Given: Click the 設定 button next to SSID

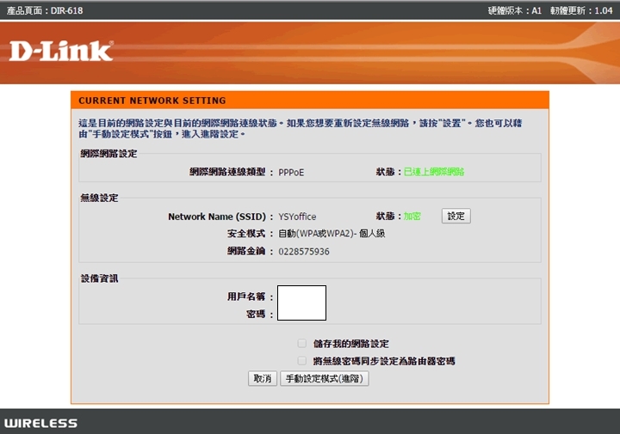Looking at the screenshot, I should tap(456, 216).
